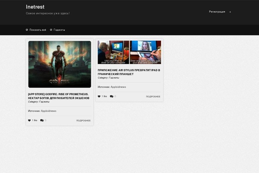Viewport: 259px width, 173px height.
Task: Select the Показать всё filter
Action: 38,30
